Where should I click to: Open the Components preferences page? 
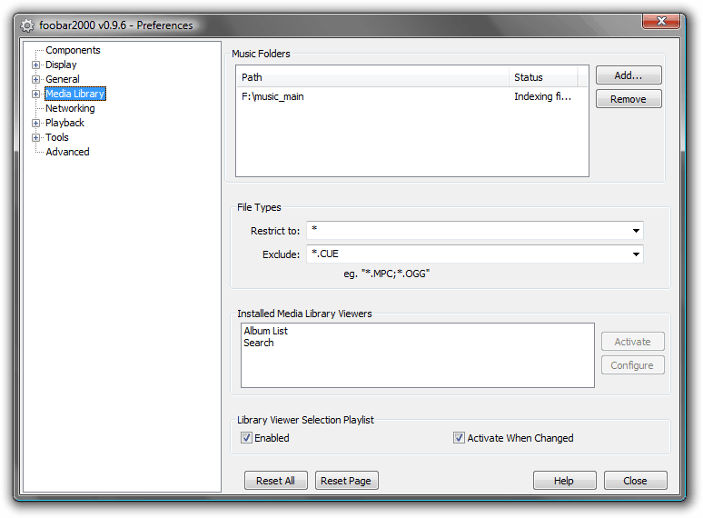73,50
